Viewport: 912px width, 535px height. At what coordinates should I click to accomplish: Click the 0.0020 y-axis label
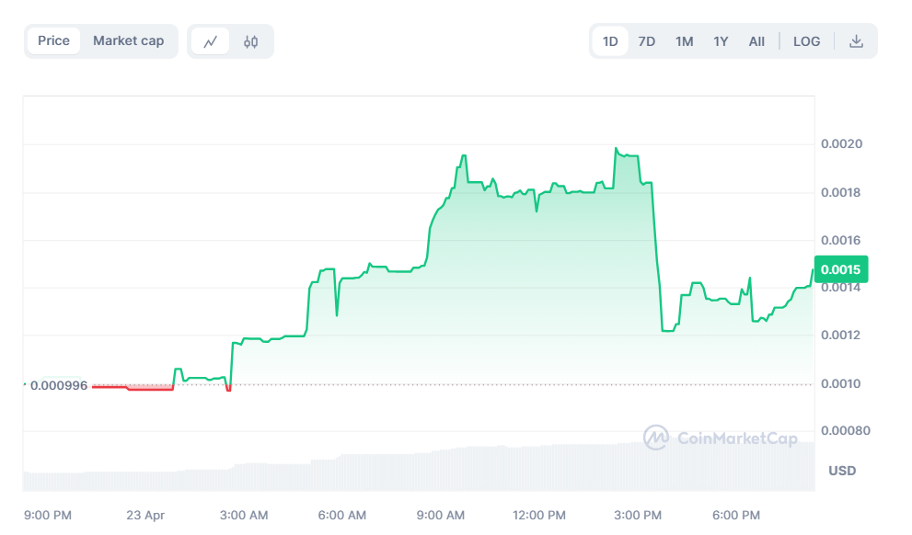(841, 144)
